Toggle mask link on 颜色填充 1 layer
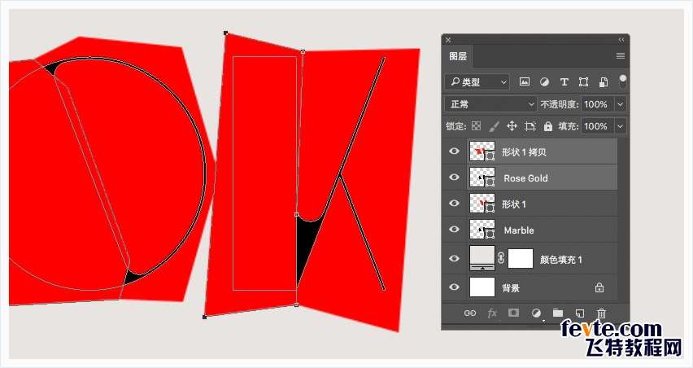This screenshot has height=368, width=693. (501, 258)
